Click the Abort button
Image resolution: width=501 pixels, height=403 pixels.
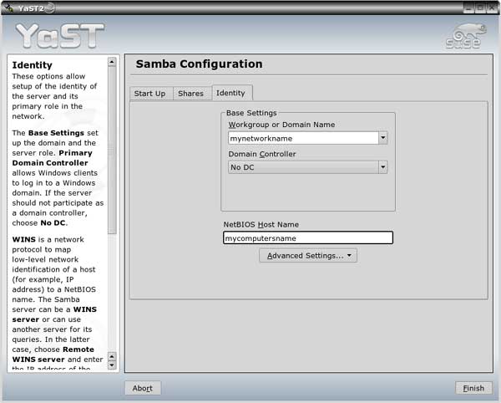[143, 388]
